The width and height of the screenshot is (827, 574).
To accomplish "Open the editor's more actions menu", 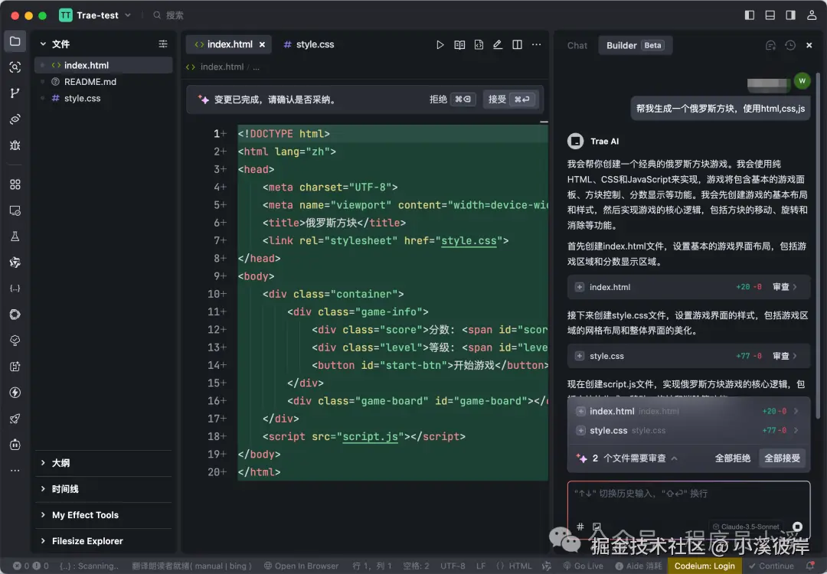I will click(536, 44).
